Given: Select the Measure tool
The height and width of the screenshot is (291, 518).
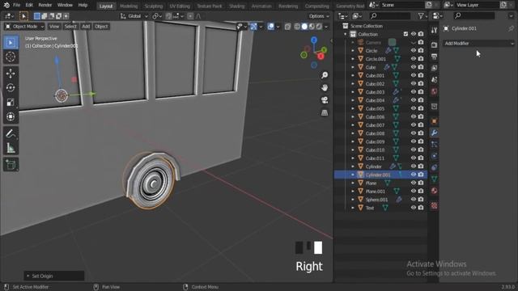Looking at the screenshot, I should (11, 148).
